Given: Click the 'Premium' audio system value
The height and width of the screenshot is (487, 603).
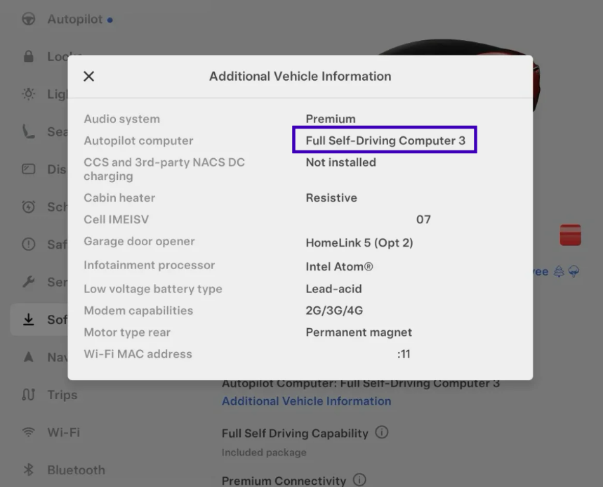Looking at the screenshot, I should pyautogui.click(x=331, y=119).
